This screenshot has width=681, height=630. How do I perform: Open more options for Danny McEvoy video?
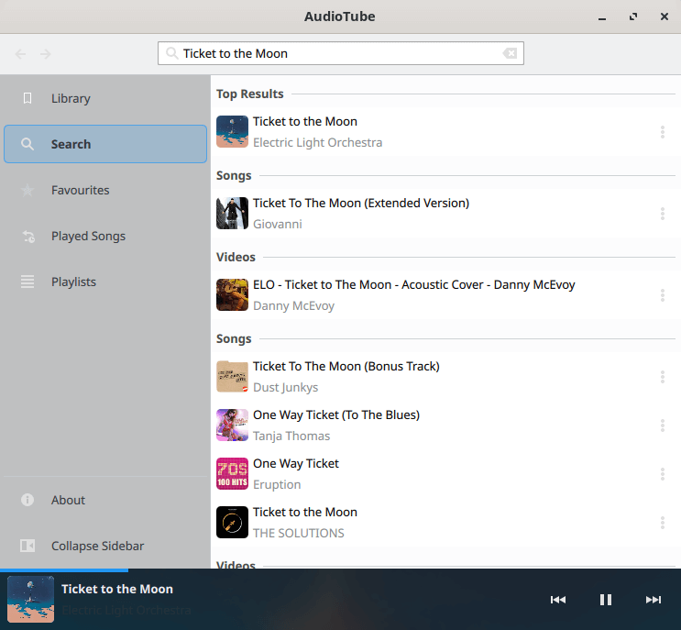click(663, 295)
